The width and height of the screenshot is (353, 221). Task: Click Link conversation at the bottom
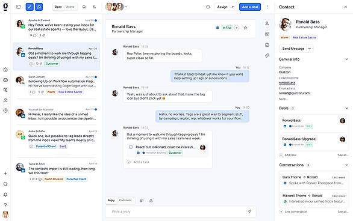click(x=293, y=211)
